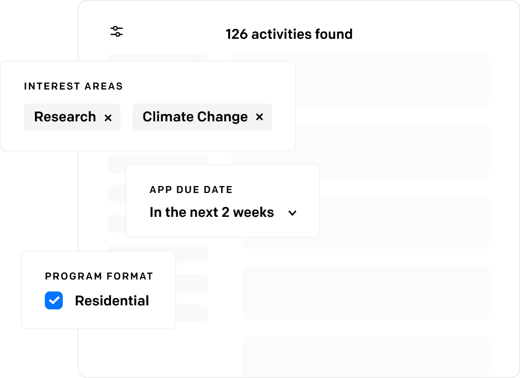Remove the Research interest tag
Image resolution: width=520 pixels, height=378 pixels.
(x=108, y=117)
